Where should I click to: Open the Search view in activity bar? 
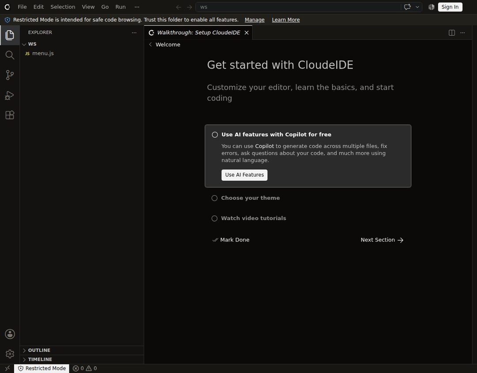pos(10,55)
